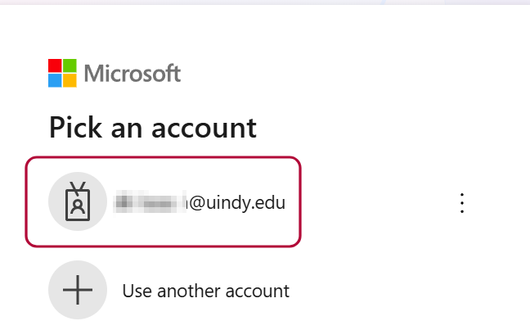Click the Pick an account heading
The image size is (530, 330).
click(153, 128)
